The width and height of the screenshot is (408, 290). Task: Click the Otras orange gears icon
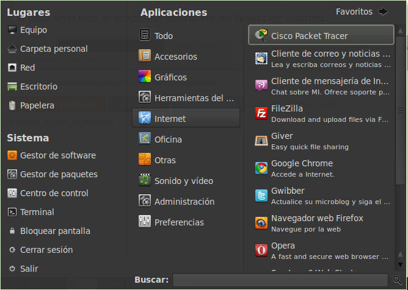145,160
